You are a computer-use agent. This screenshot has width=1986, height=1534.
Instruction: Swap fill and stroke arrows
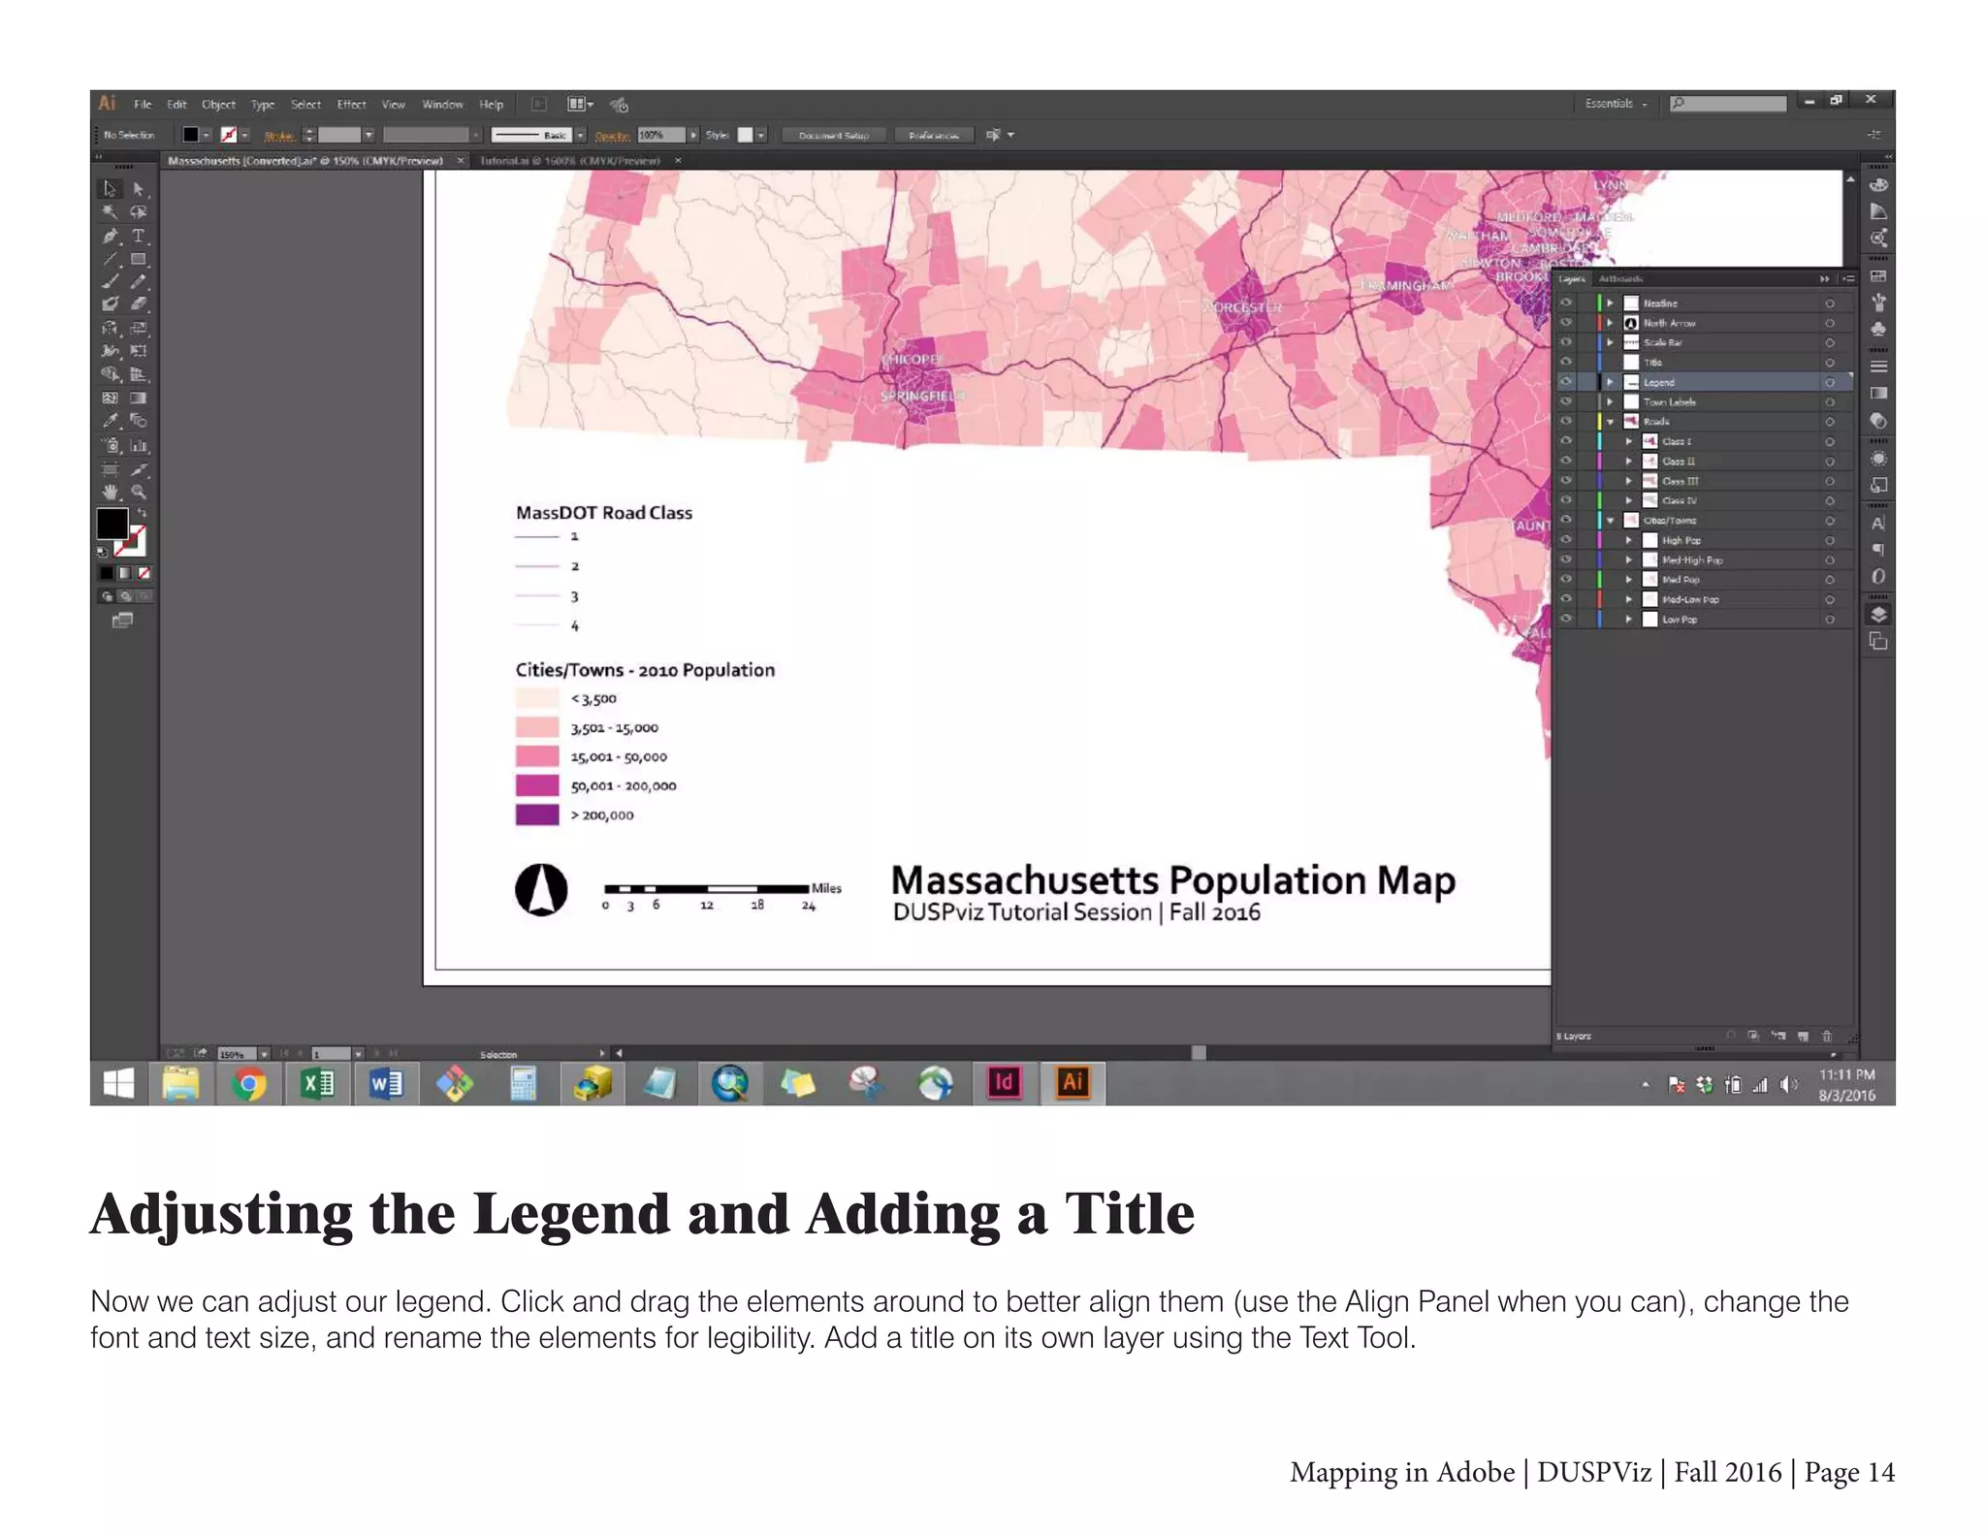coord(143,512)
